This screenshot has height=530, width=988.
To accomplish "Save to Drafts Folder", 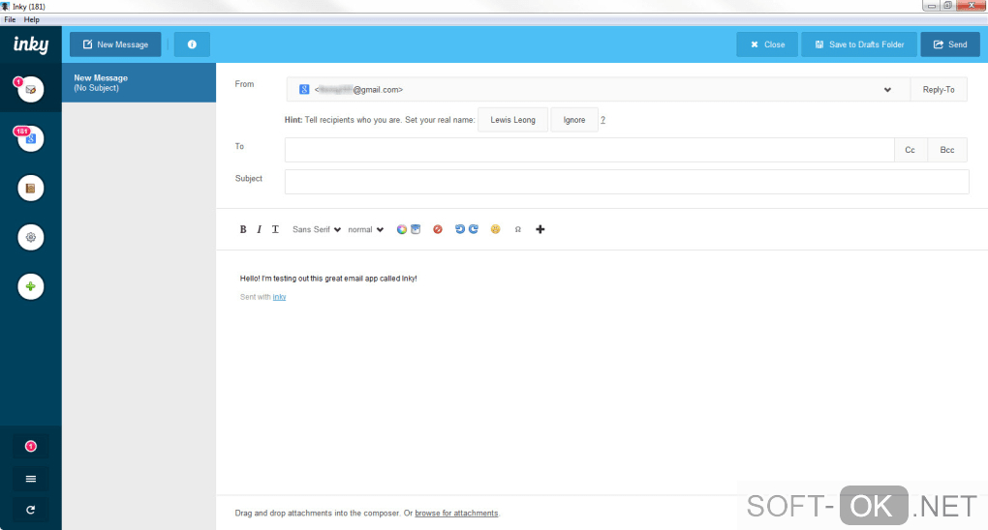I will point(859,44).
